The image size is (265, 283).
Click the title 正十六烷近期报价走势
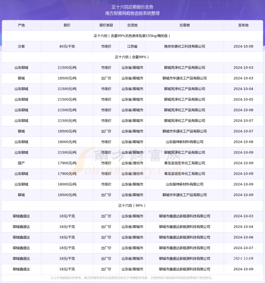(132, 7)
